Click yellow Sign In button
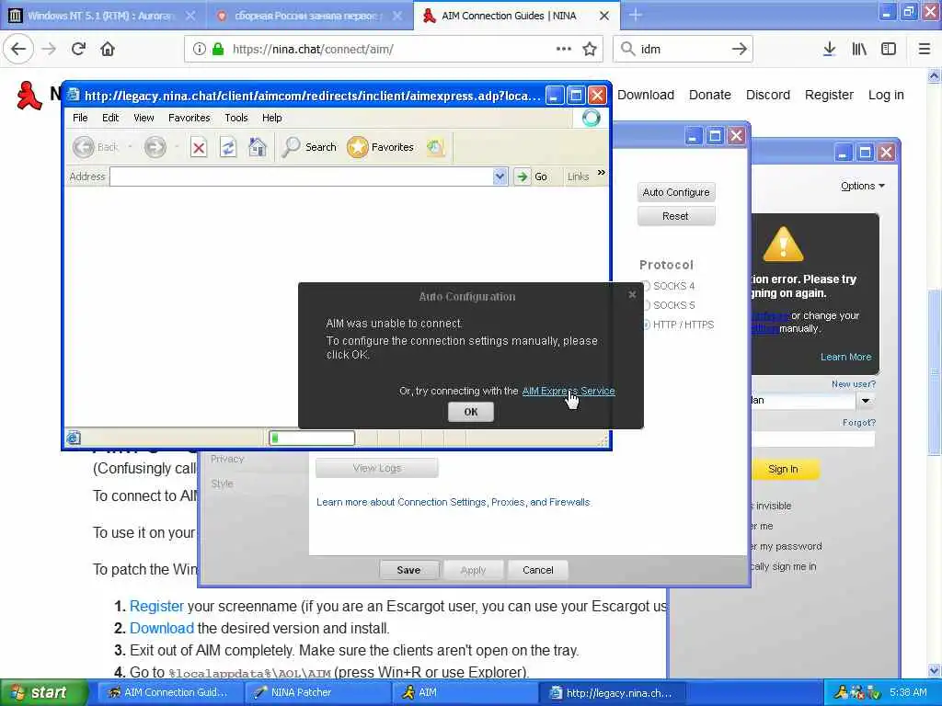The height and width of the screenshot is (706, 942). point(784,469)
